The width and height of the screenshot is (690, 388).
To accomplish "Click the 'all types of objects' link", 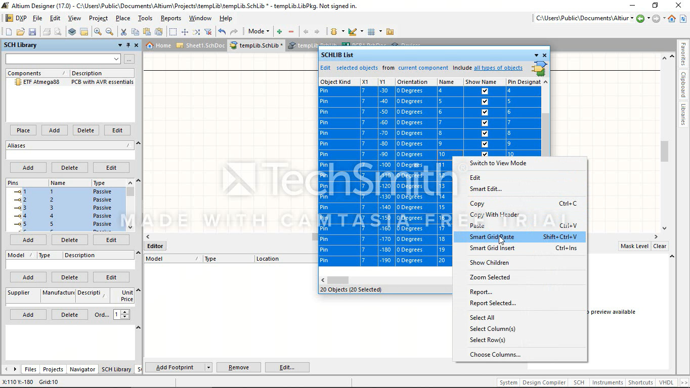I will coord(498,68).
